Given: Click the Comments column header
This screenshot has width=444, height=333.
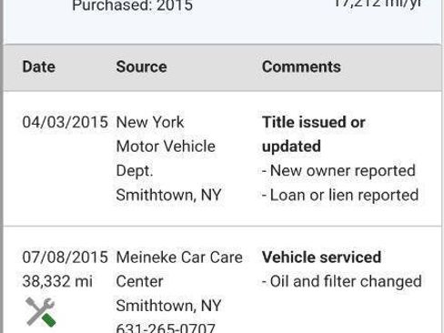Looking at the screenshot, I should pos(301,66).
